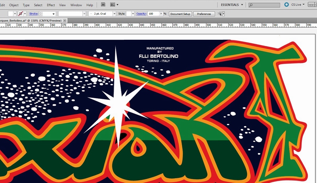Click the Stroke panel link
Viewport: 317px width, 183px height.
click(x=34, y=14)
